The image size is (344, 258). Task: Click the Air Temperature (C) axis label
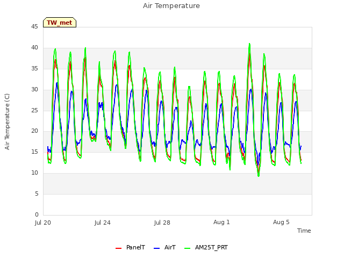pos(7,121)
